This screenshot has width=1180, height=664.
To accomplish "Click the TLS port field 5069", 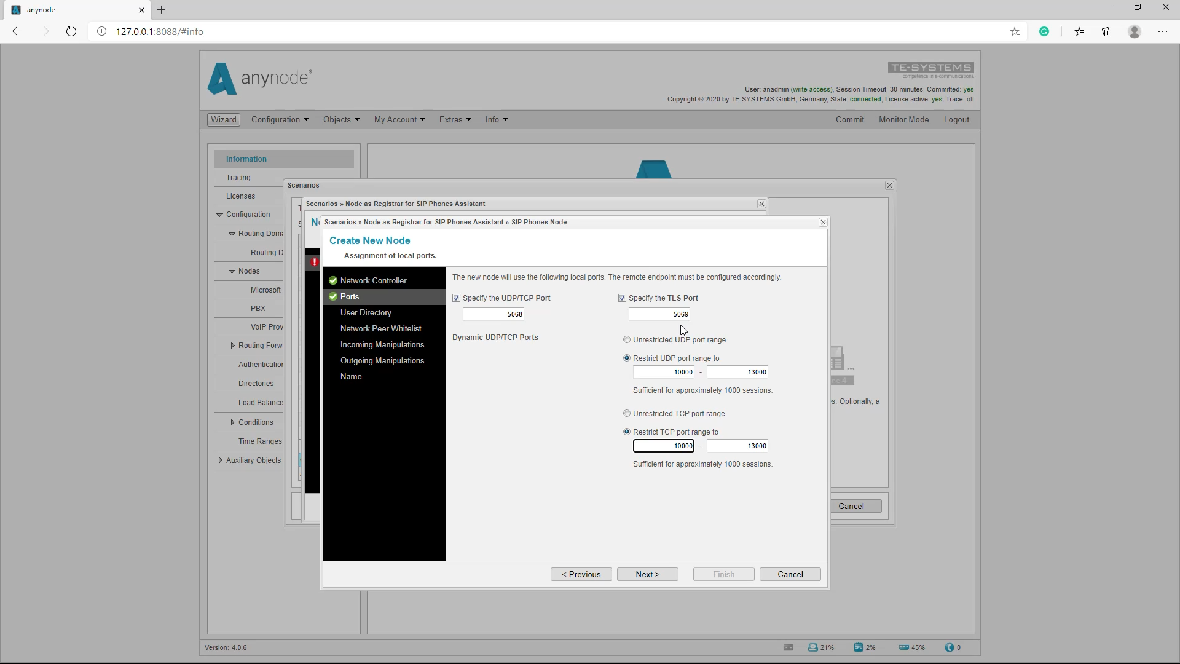I will (x=659, y=314).
